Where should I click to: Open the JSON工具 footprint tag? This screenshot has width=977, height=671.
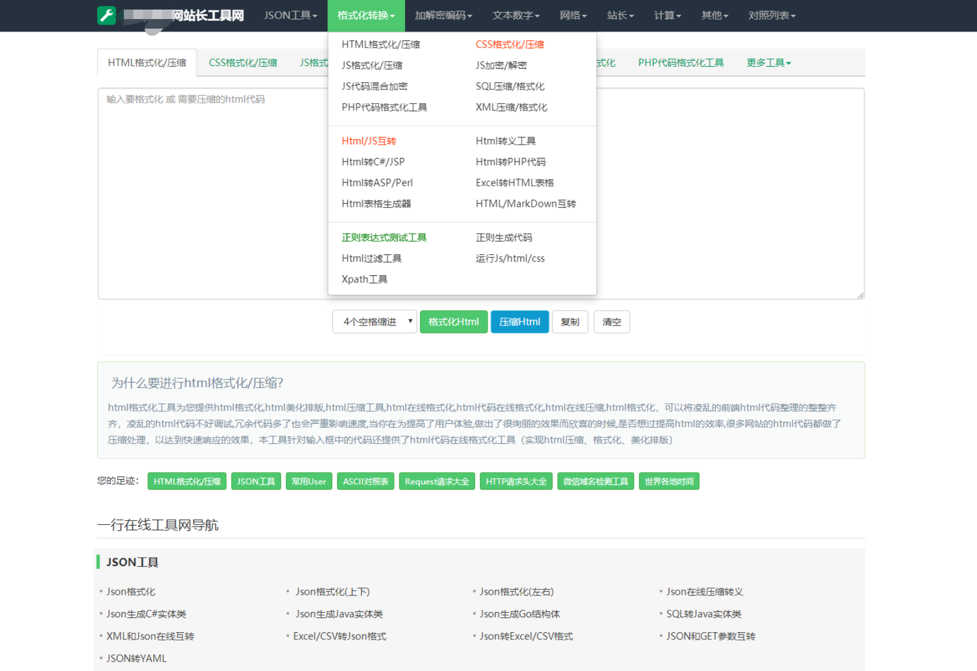click(256, 481)
